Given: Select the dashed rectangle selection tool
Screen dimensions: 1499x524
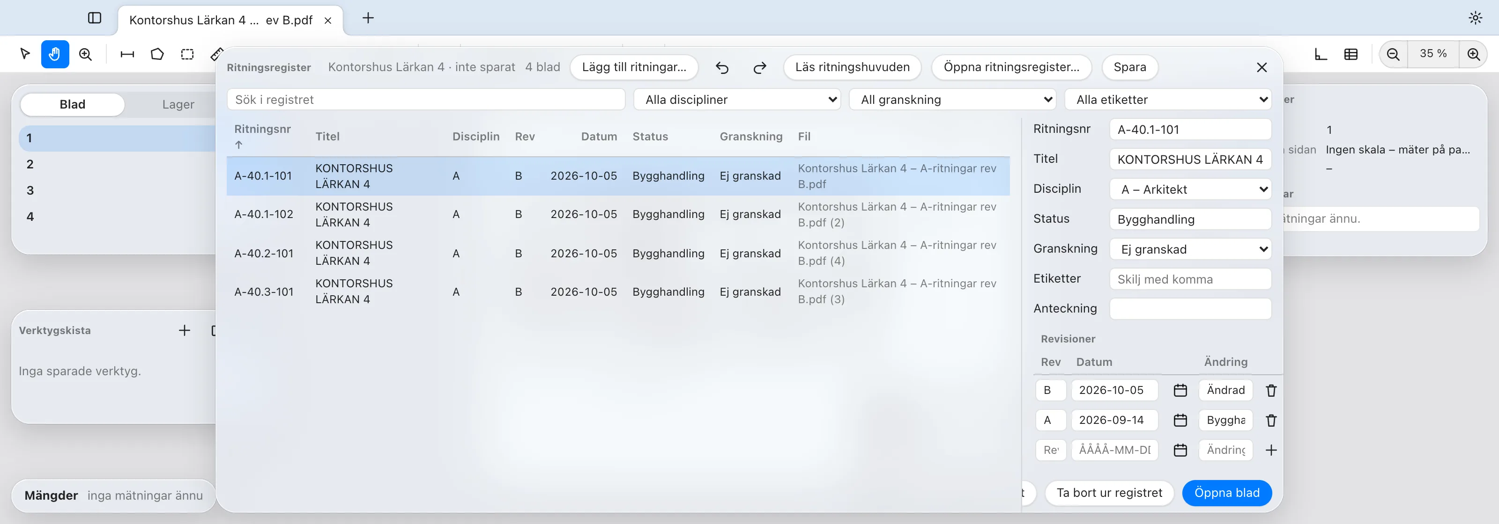Looking at the screenshot, I should [x=187, y=54].
